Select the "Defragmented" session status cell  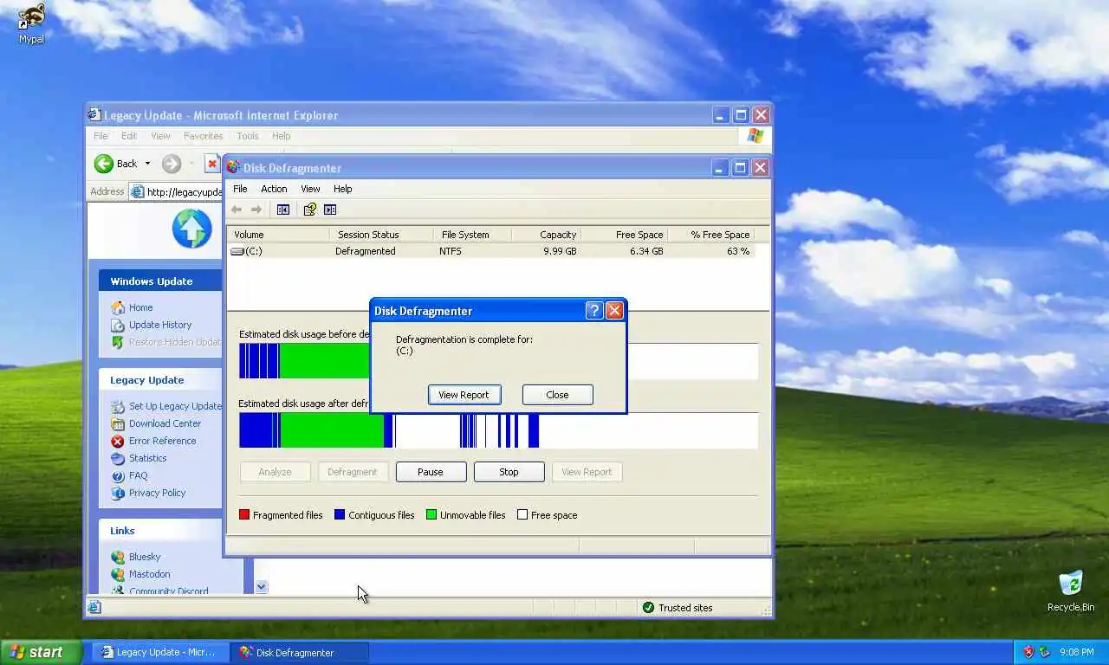click(x=366, y=251)
